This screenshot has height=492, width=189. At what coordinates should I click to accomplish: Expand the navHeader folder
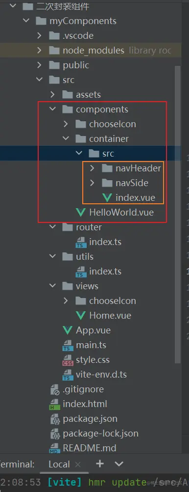[92, 168]
